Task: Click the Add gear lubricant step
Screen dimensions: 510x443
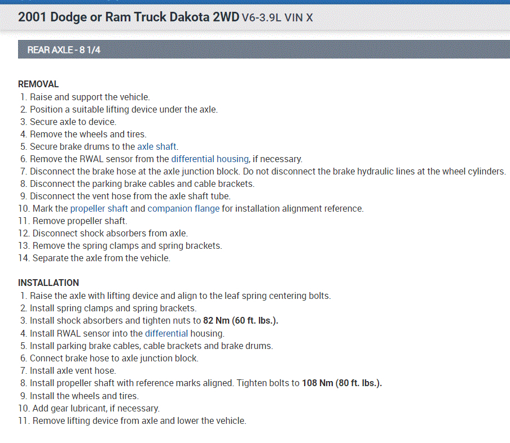Action: coord(96,408)
